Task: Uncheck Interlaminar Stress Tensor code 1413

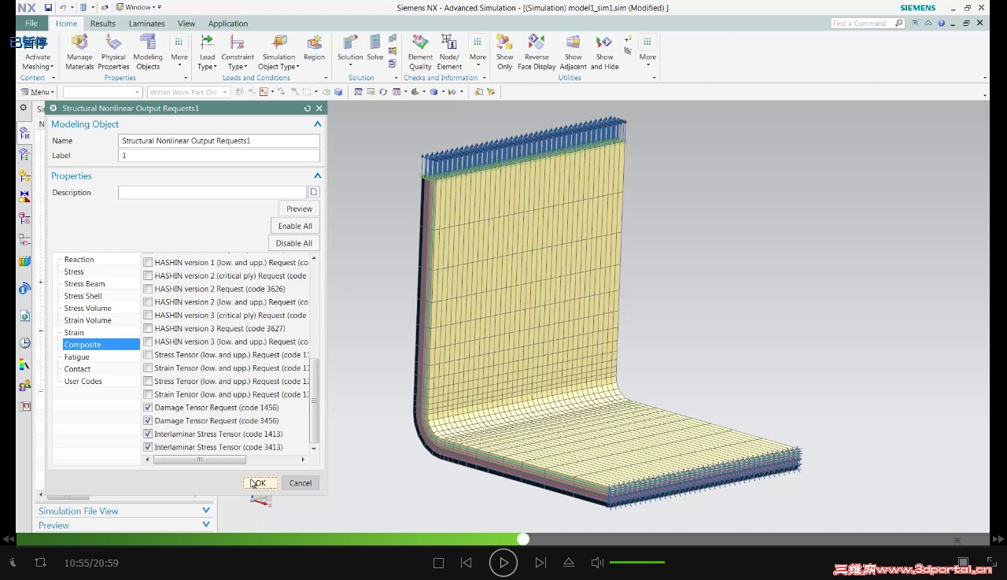Action: click(x=148, y=434)
